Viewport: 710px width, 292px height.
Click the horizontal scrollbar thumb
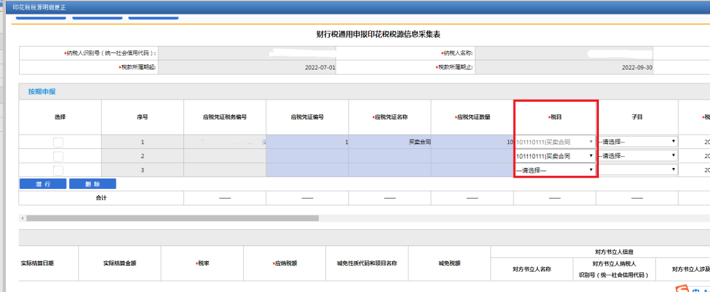[x=172, y=218]
